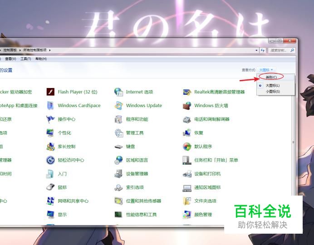Open the 工具(T) menu
The width and height of the screenshot is (314, 245).
click(x=25, y=59)
